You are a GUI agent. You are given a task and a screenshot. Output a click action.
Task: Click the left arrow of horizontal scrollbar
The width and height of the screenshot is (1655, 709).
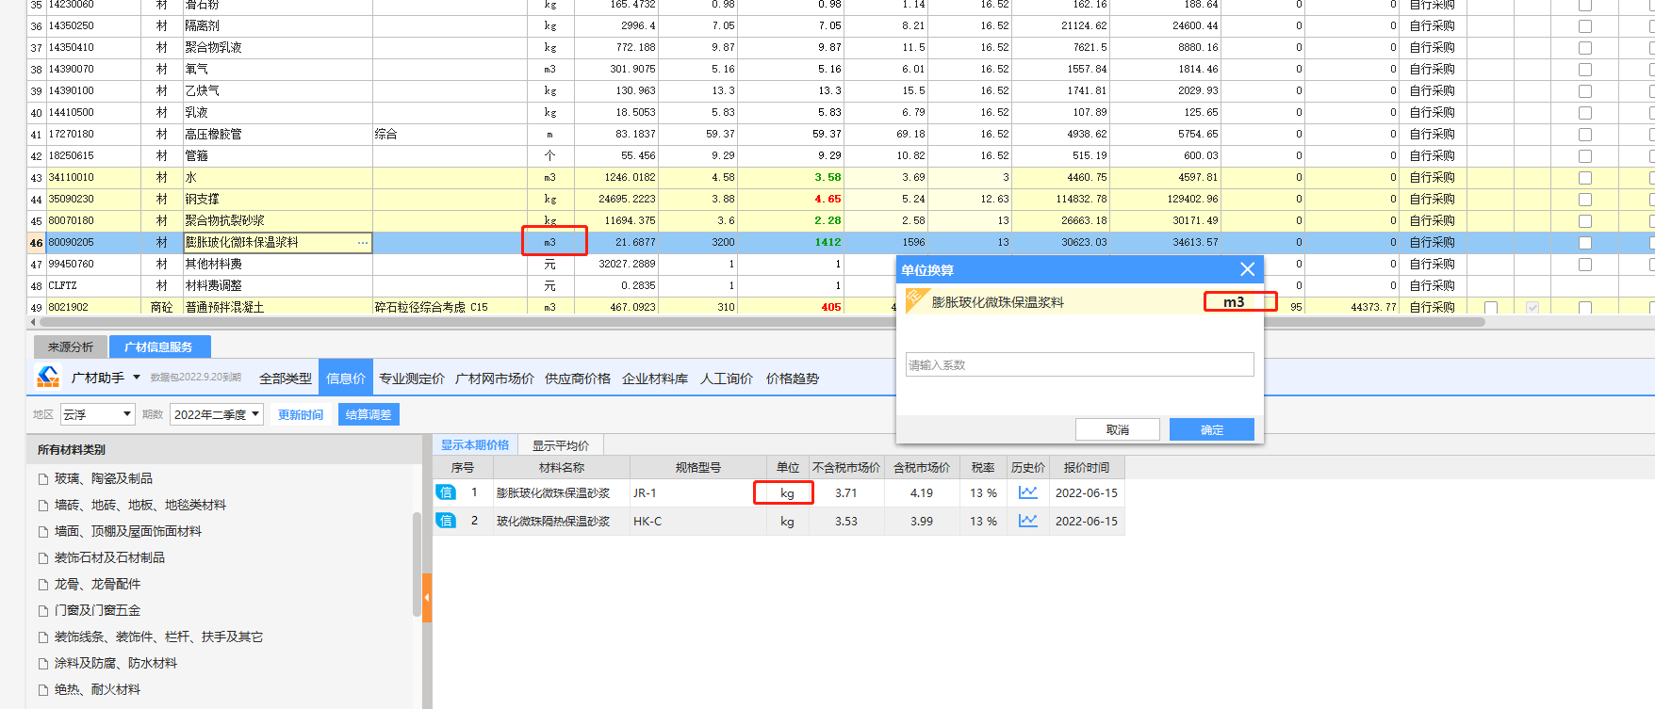(x=33, y=322)
